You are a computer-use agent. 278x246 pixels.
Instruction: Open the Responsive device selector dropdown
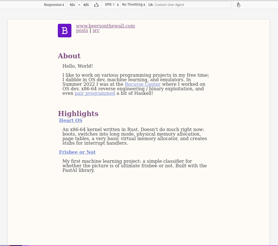tap(54, 5)
